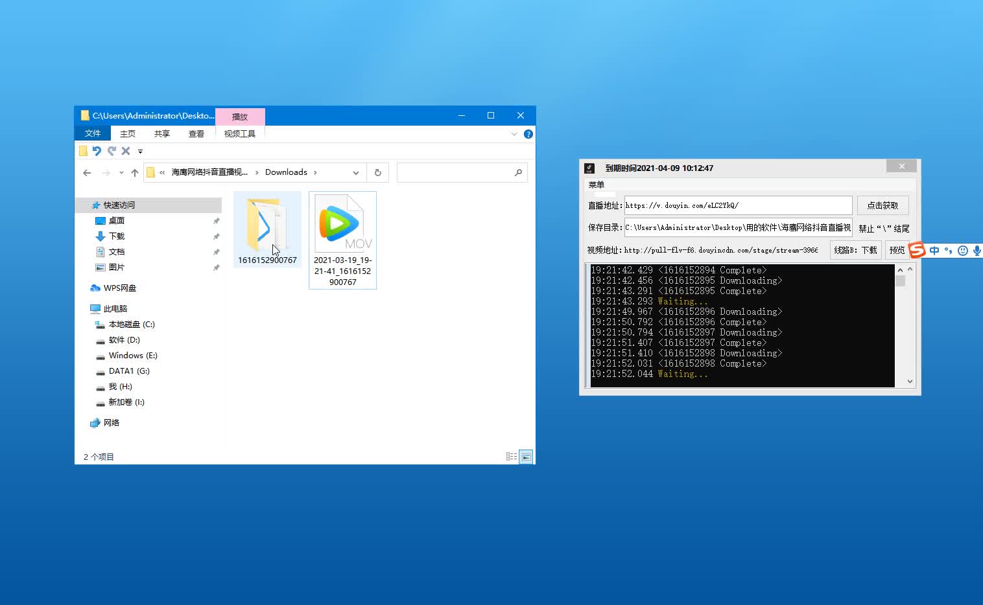The image size is (983, 605).
Task: Switch to large icons view button
Action: (527, 457)
